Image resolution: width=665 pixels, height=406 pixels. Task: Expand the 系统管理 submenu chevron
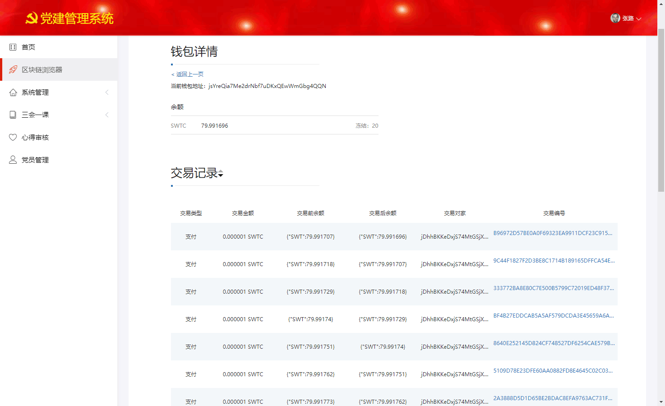(107, 92)
